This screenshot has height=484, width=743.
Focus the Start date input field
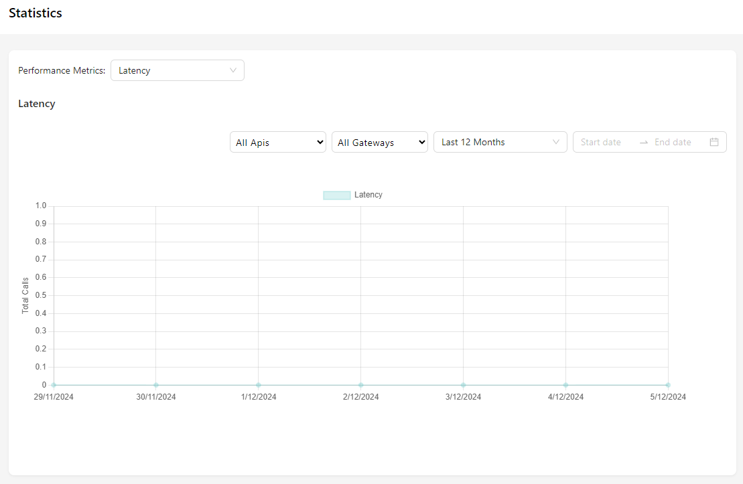click(602, 142)
